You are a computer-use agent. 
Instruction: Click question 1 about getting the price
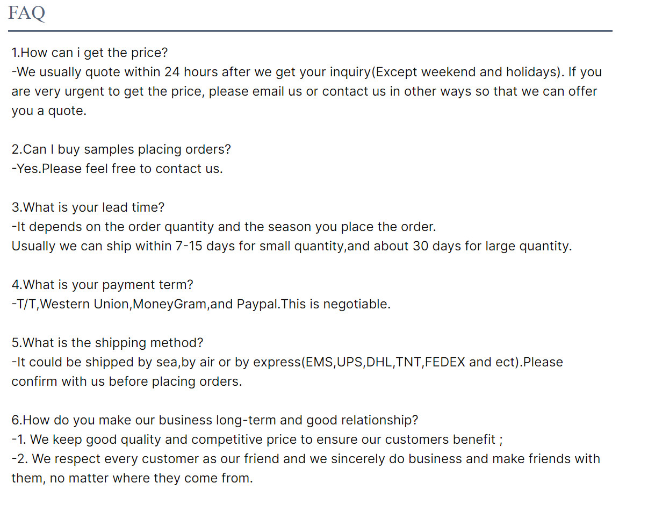tap(90, 53)
